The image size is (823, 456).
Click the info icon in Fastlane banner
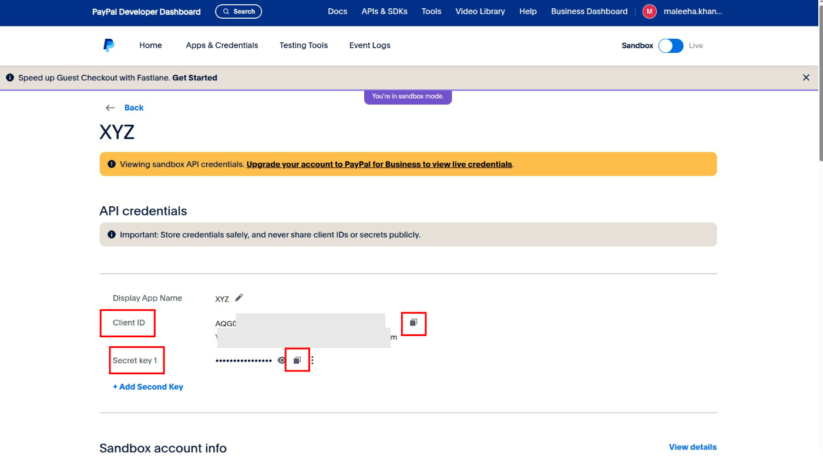tap(10, 78)
